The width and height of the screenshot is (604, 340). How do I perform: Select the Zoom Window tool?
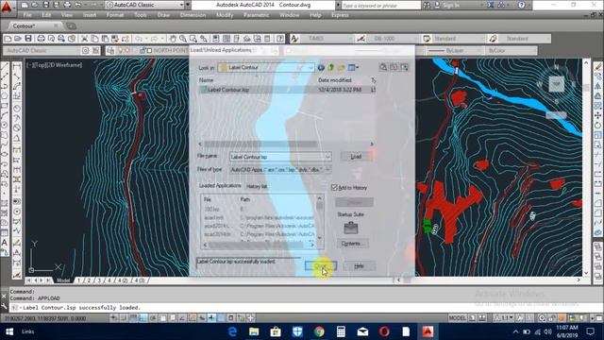[x=193, y=39]
